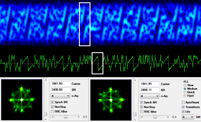The width and height of the screenshot is (201, 122).
Task: Select the Quick PLL radio button
Action: tap(185, 92)
